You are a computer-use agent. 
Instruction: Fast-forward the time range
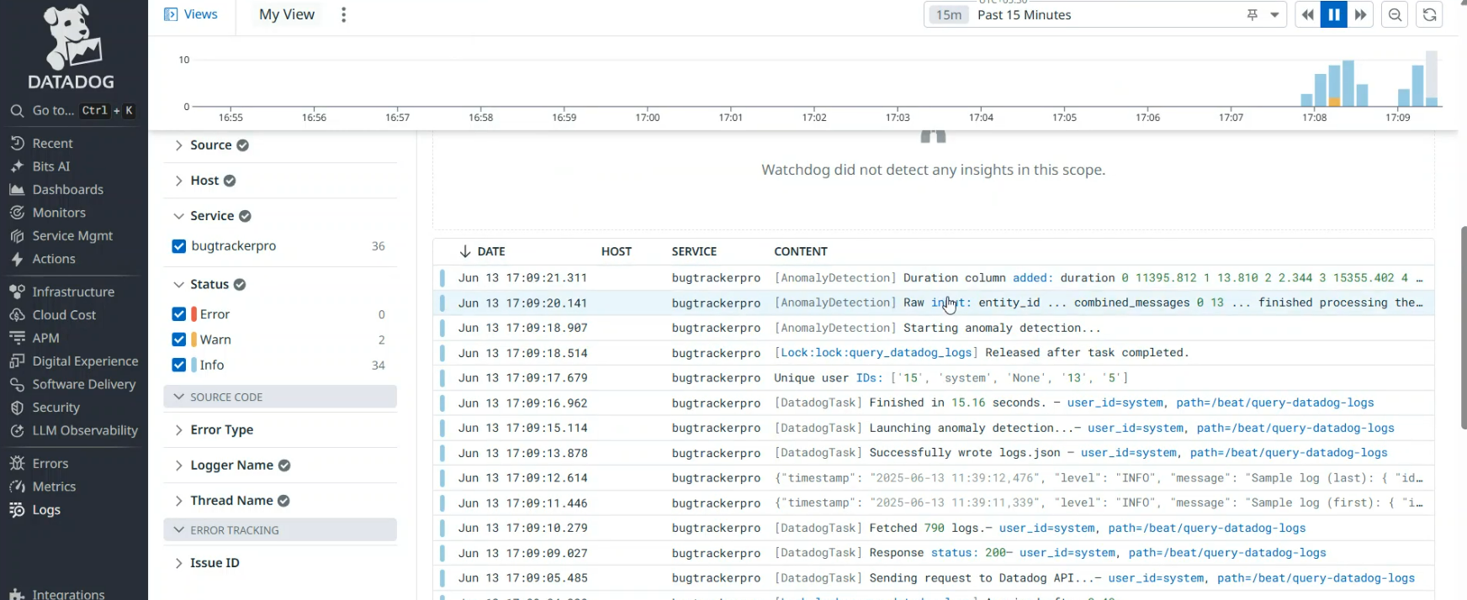coord(1360,15)
